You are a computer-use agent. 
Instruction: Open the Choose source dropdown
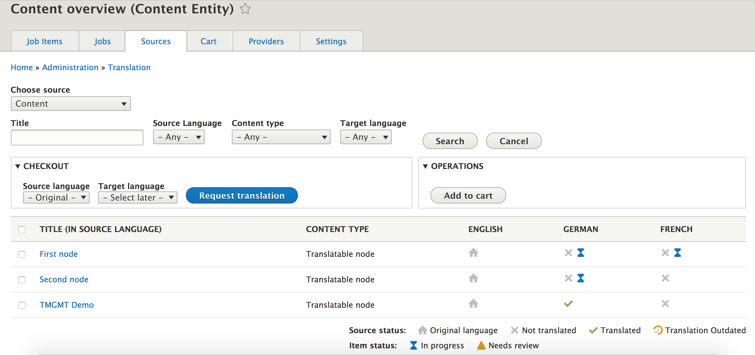71,104
